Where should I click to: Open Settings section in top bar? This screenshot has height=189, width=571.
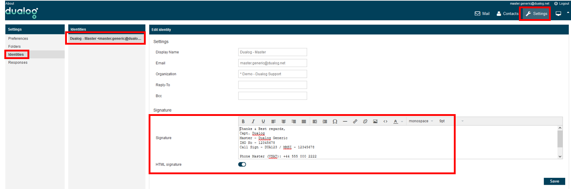(x=536, y=14)
